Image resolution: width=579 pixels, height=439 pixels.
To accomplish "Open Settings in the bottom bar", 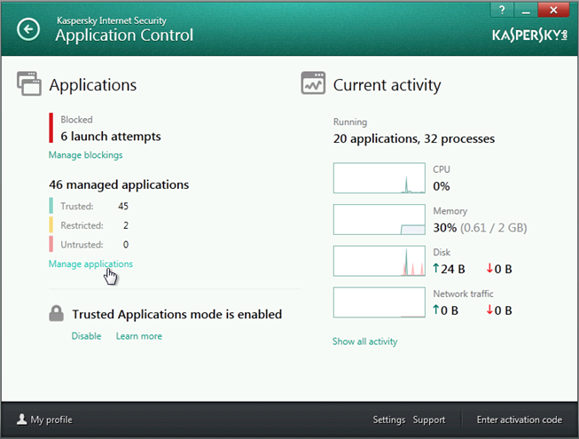I will click(x=389, y=419).
